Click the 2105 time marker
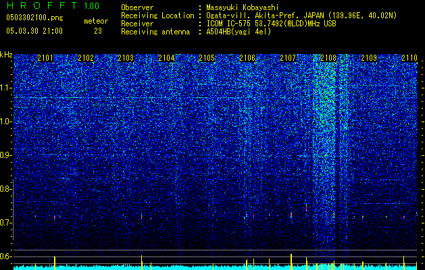 [207, 58]
